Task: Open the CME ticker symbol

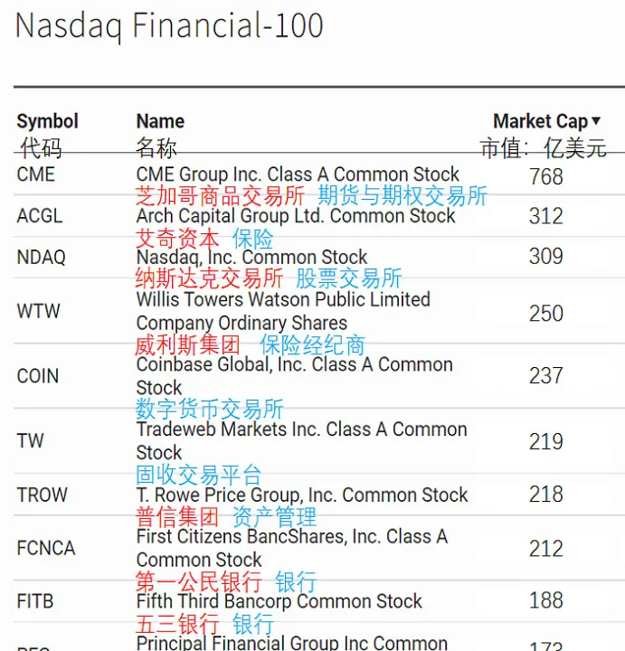Action: pos(35,175)
